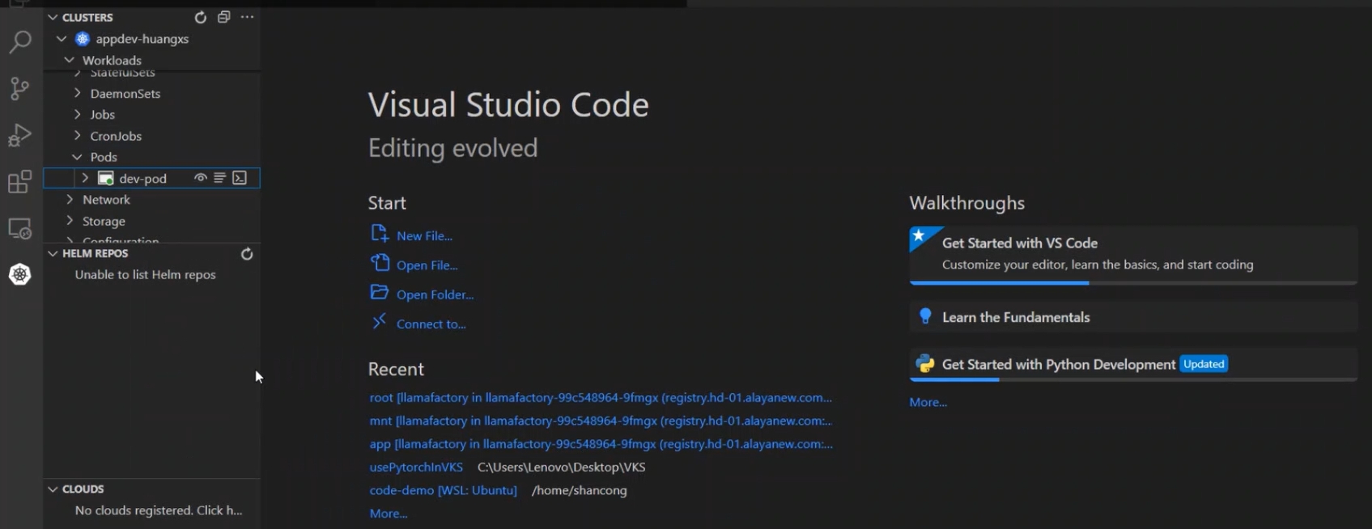The image size is (1372, 529).
Task: Open the Run and Debug view
Action: (20, 135)
